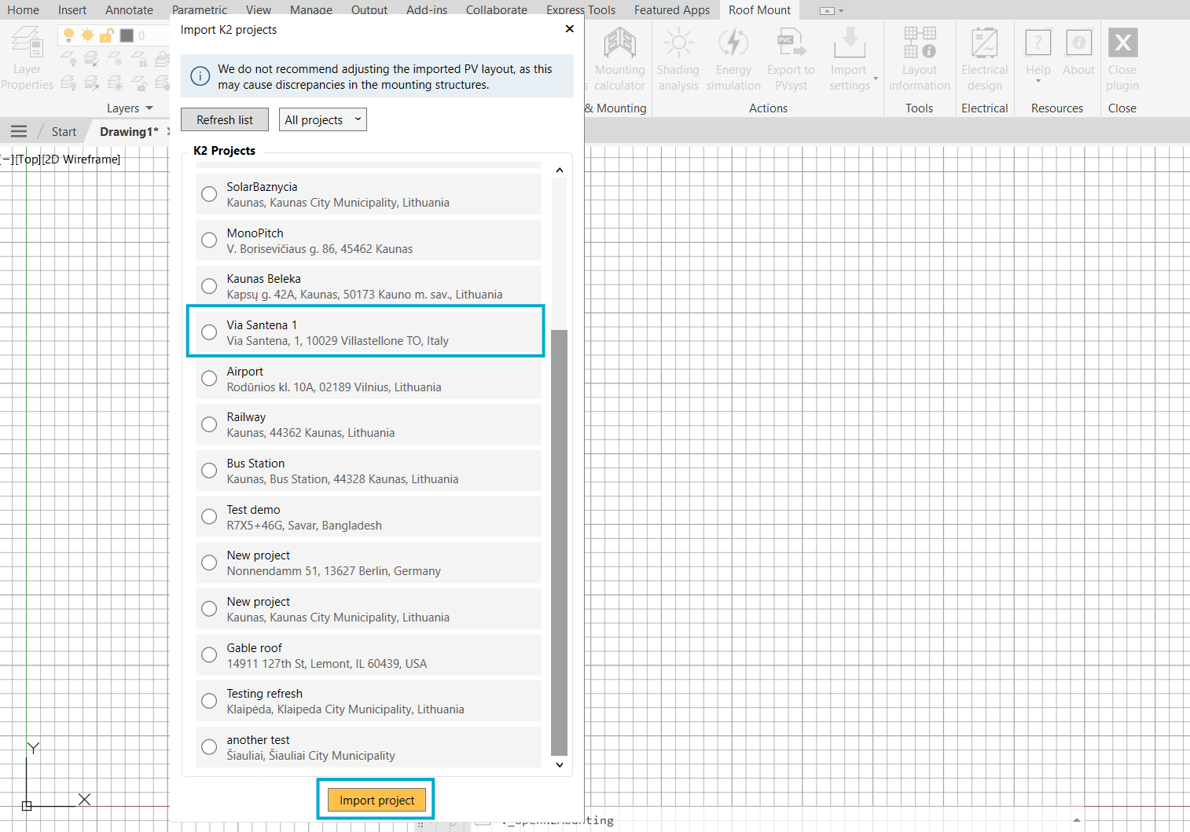
Task: Expand the Layers panel dropdown
Action: point(149,108)
